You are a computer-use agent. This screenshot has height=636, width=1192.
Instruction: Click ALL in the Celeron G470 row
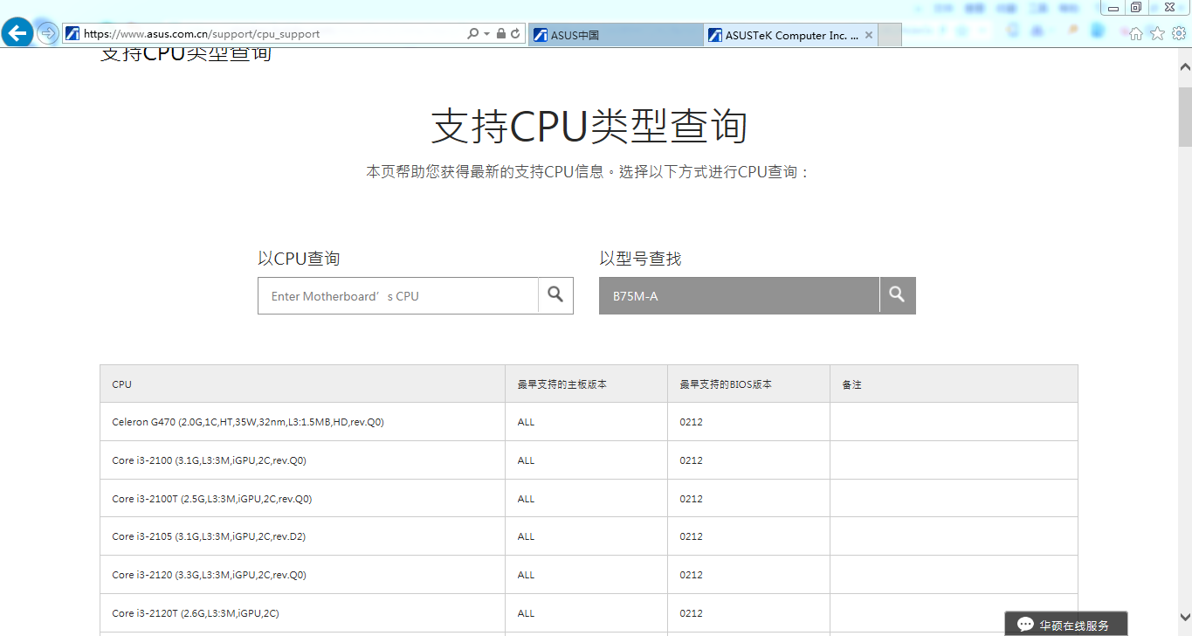pyautogui.click(x=526, y=422)
